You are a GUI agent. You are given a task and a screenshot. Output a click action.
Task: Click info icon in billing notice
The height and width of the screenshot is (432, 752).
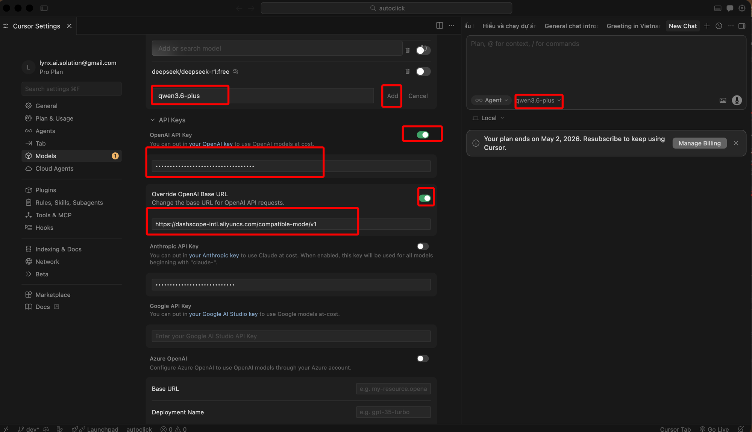476,143
